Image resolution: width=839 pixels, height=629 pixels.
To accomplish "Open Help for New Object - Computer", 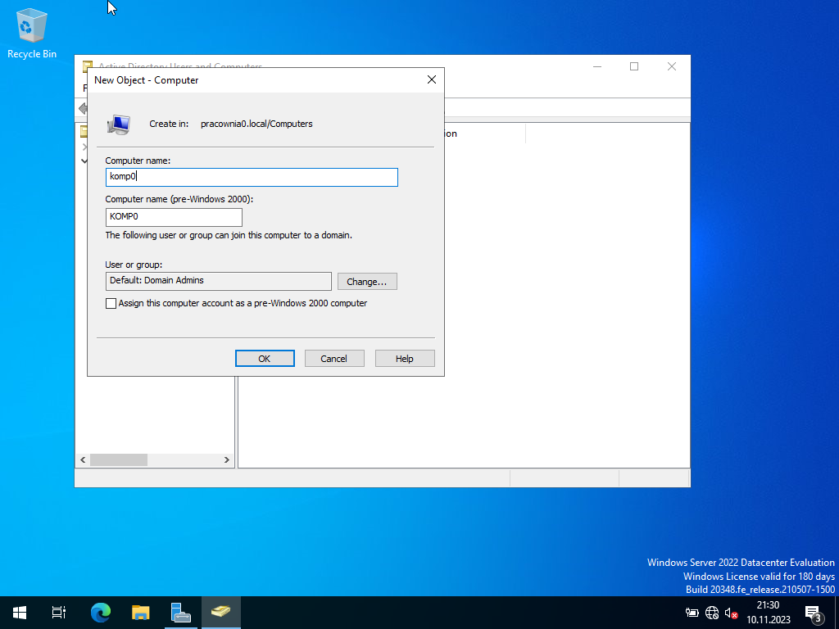I will (405, 359).
